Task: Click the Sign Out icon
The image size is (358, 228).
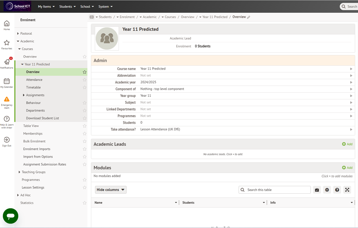Action: tap(7, 140)
